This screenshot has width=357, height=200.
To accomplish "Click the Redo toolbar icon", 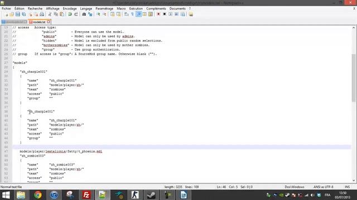I will (76, 14).
